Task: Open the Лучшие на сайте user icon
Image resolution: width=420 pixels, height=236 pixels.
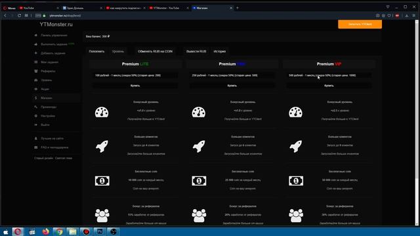Action: coord(36,138)
